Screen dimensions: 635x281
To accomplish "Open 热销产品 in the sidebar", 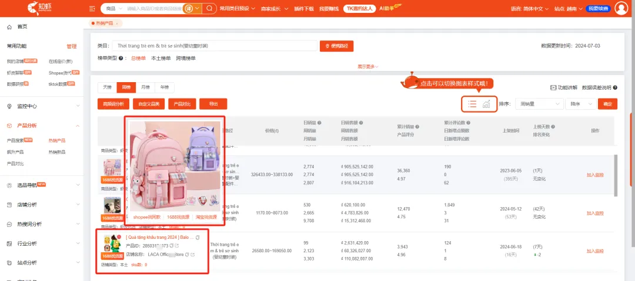I will [x=56, y=141].
